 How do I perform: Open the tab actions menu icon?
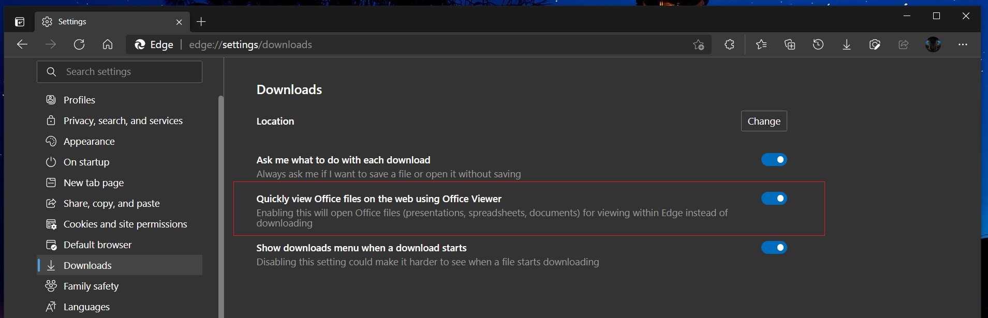click(x=20, y=22)
